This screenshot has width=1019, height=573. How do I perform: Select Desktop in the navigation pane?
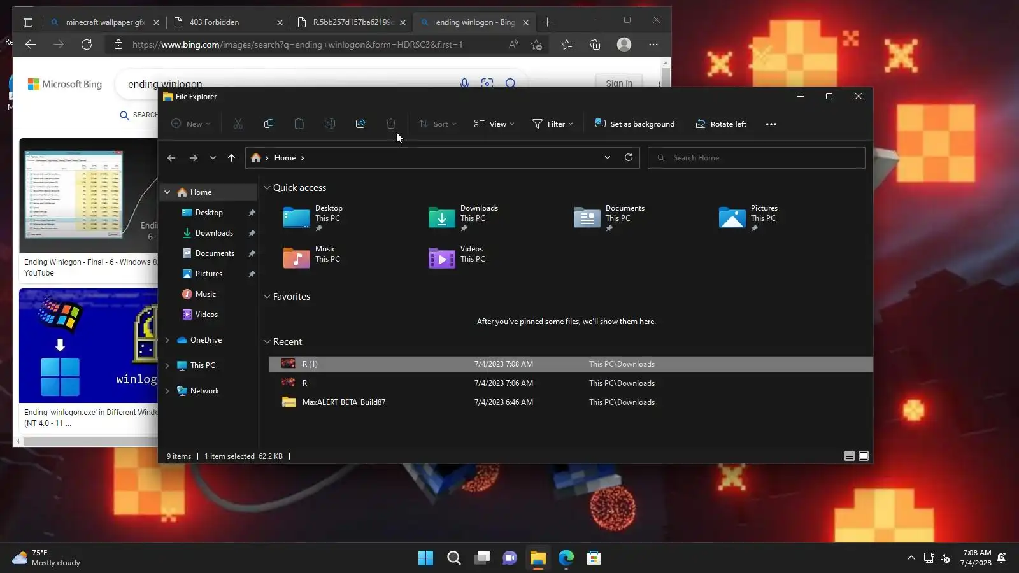pos(209,213)
